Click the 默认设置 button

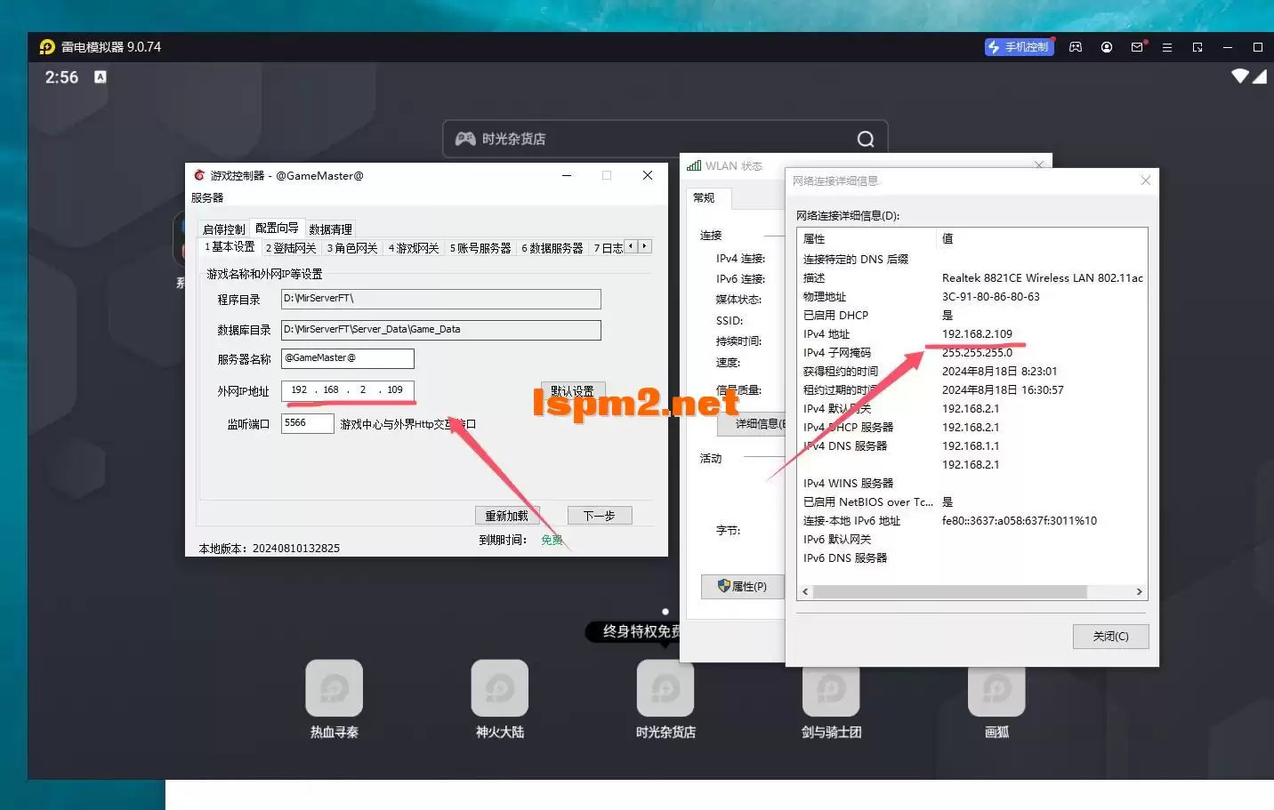tap(572, 391)
